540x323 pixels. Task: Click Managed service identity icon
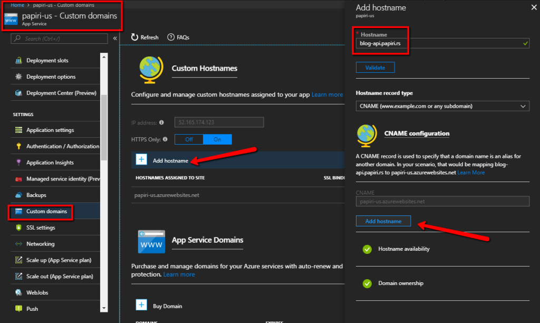(x=18, y=178)
